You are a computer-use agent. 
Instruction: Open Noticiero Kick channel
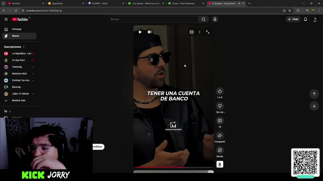(19, 74)
